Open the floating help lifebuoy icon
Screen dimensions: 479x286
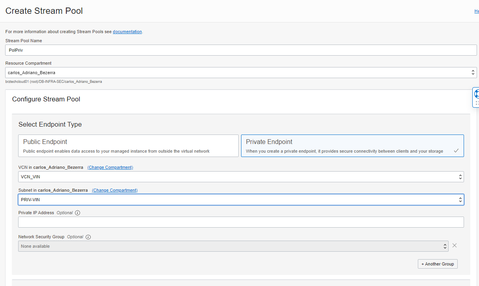pos(476,94)
